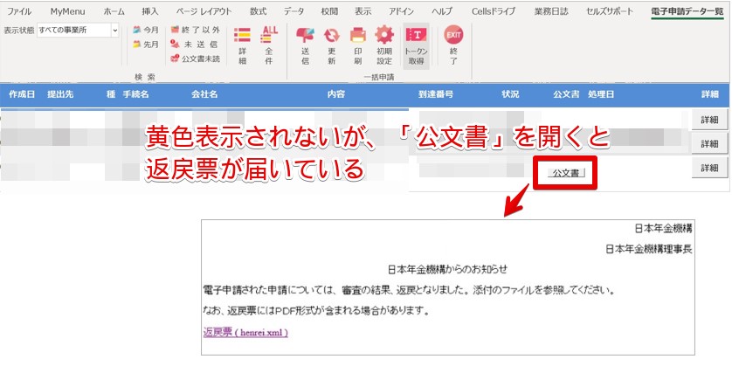Click the 到達番号 column header

coord(436,94)
